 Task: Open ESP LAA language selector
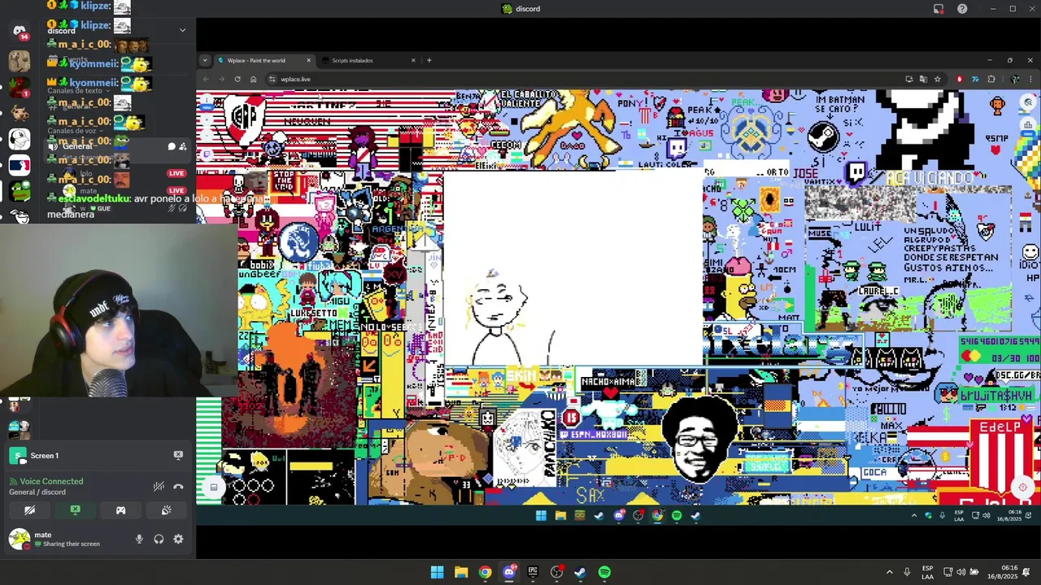[927, 572]
